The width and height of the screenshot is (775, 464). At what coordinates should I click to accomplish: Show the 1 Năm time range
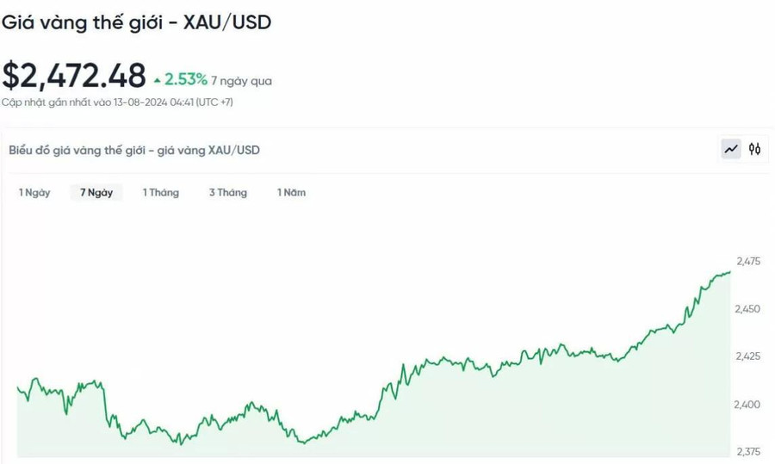(x=291, y=192)
